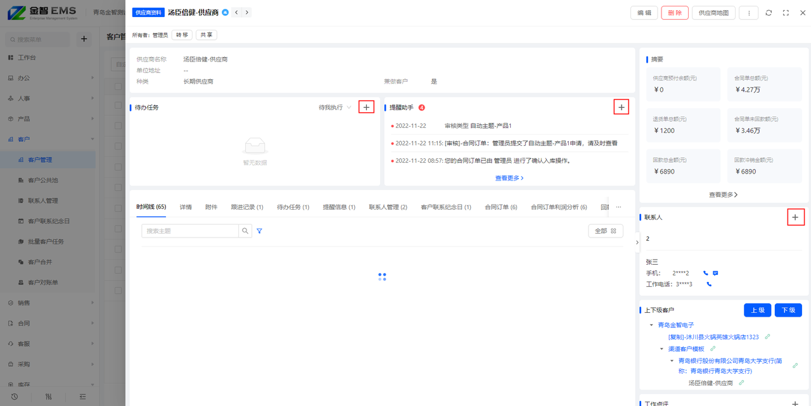Collapse sidebar with the menu-fold icon
The width and height of the screenshot is (811, 406).
point(83,396)
